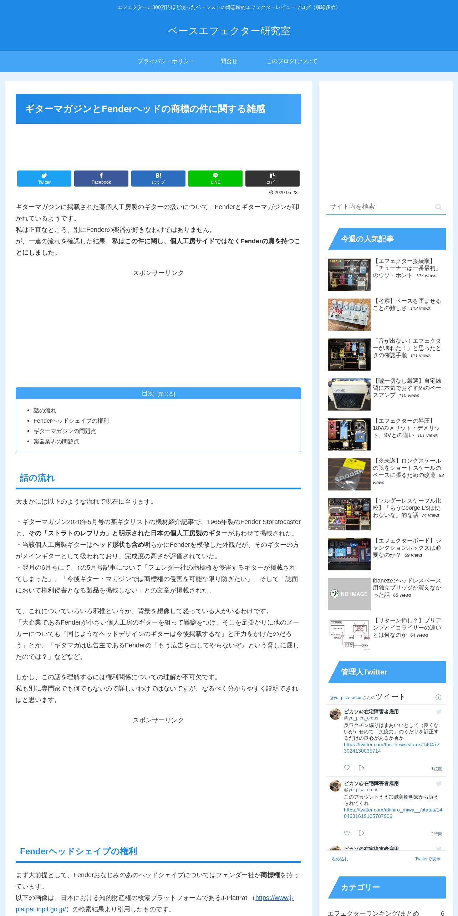This screenshot has width=458, height=916.
Task: Jump to ギターマガジンの問題点 in the contents
Action: (x=65, y=431)
